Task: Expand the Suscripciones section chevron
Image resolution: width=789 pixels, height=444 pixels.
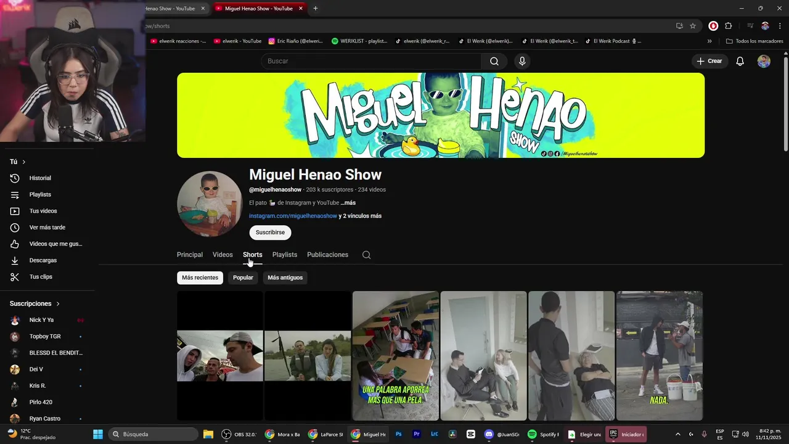Action: 59,303
